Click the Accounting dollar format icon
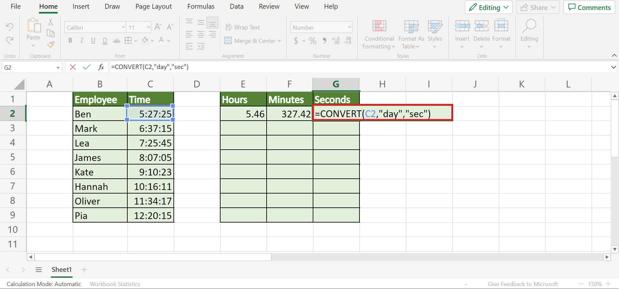 (296, 41)
